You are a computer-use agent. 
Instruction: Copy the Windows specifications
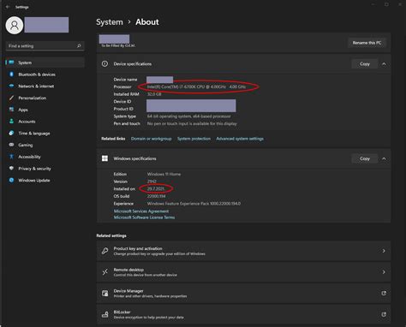(x=365, y=158)
